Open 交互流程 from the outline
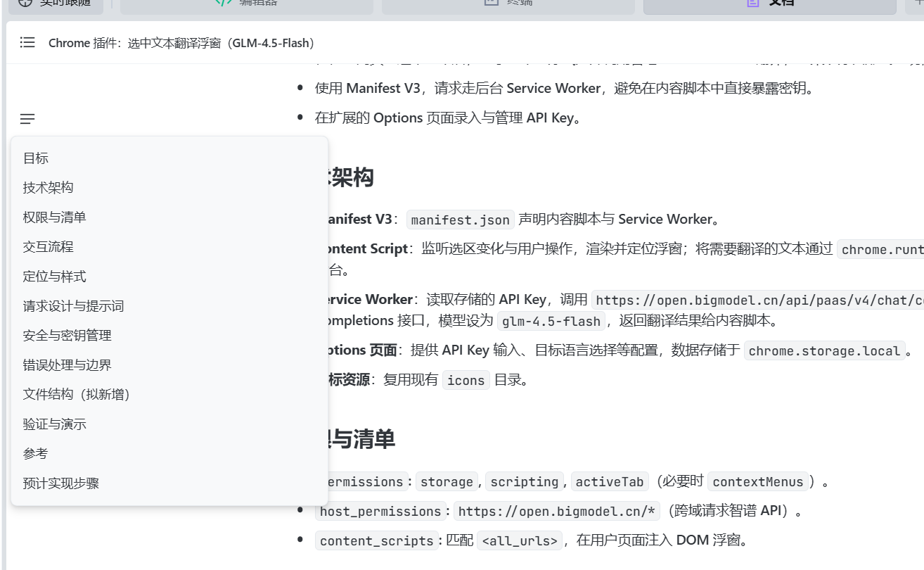The image size is (924, 570). [x=48, y=247]
